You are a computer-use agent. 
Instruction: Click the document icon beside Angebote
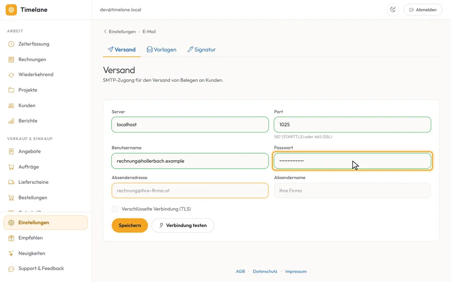pyautogui.click(x=11, y=151)
